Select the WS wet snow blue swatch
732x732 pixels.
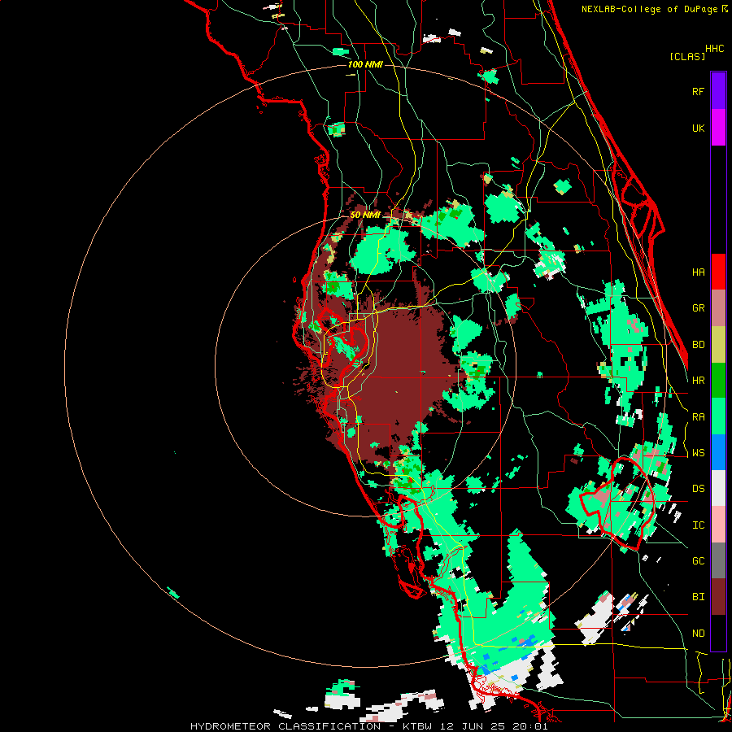pyautogui.click(x=718, y=452)
